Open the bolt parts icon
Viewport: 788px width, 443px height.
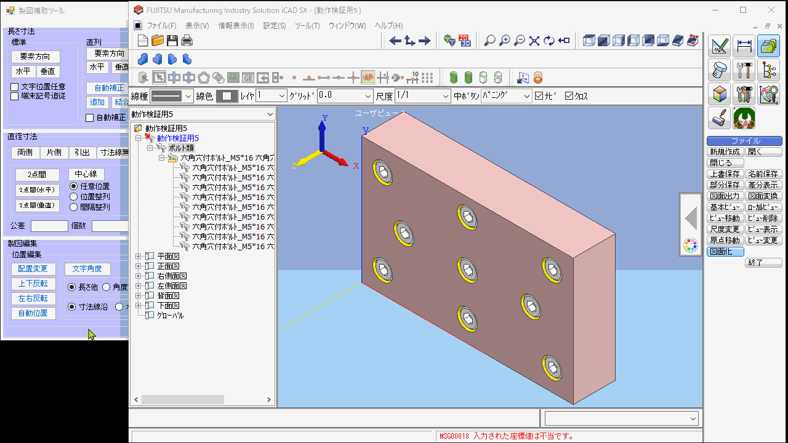coord(720,70)
